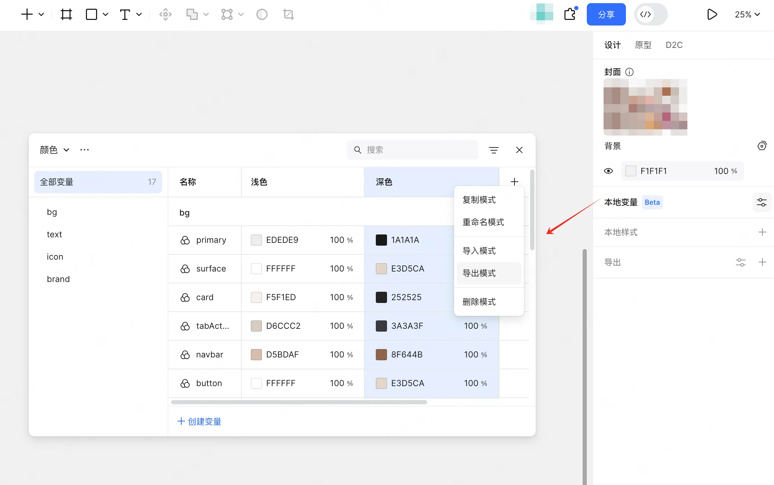Add a new mode column
The image size is (774, 485).
(514, 182)
